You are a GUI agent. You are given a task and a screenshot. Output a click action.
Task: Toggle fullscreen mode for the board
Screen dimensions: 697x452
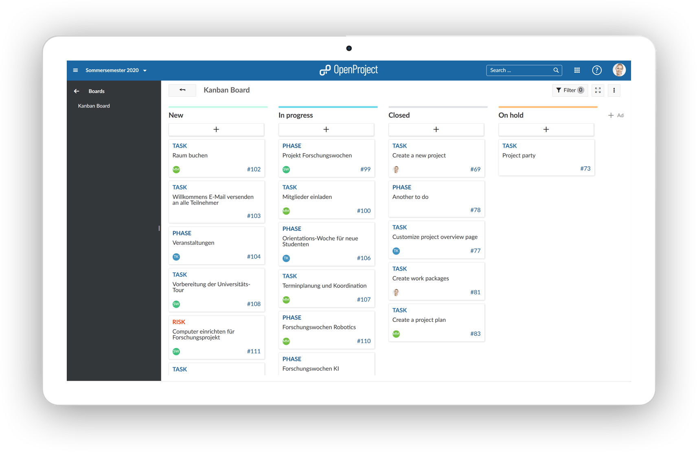[598, 90]
